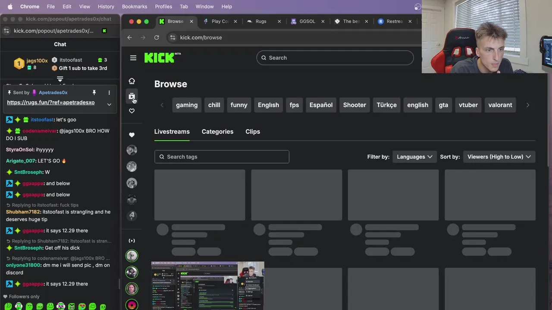Filter by the valorant tag

[x=500, y=105]
